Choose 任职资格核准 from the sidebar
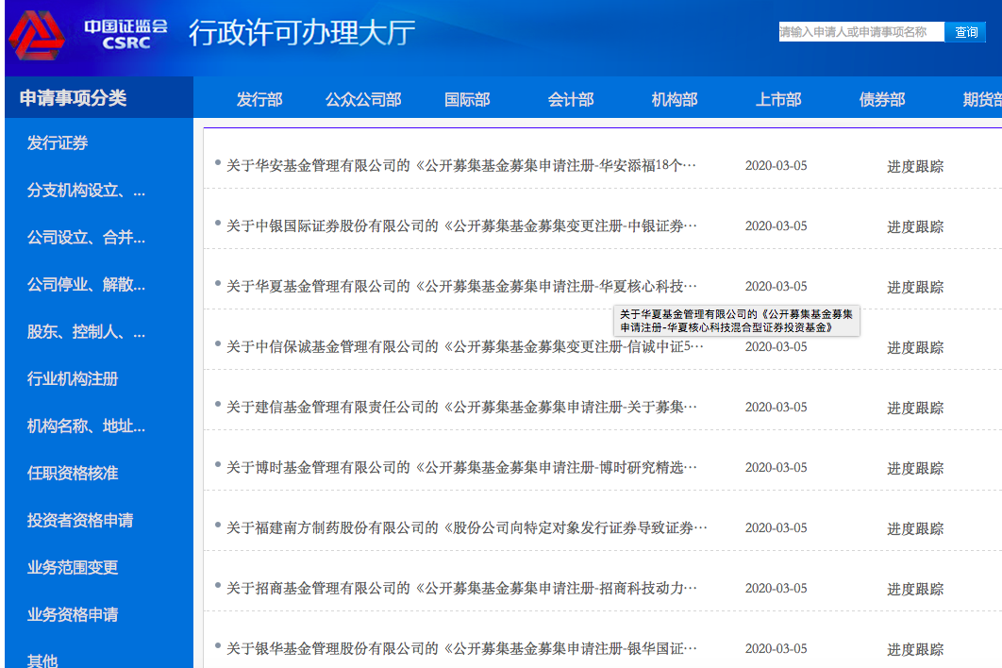The height and width of the screenshot is (668, 1002). point(73,474)
